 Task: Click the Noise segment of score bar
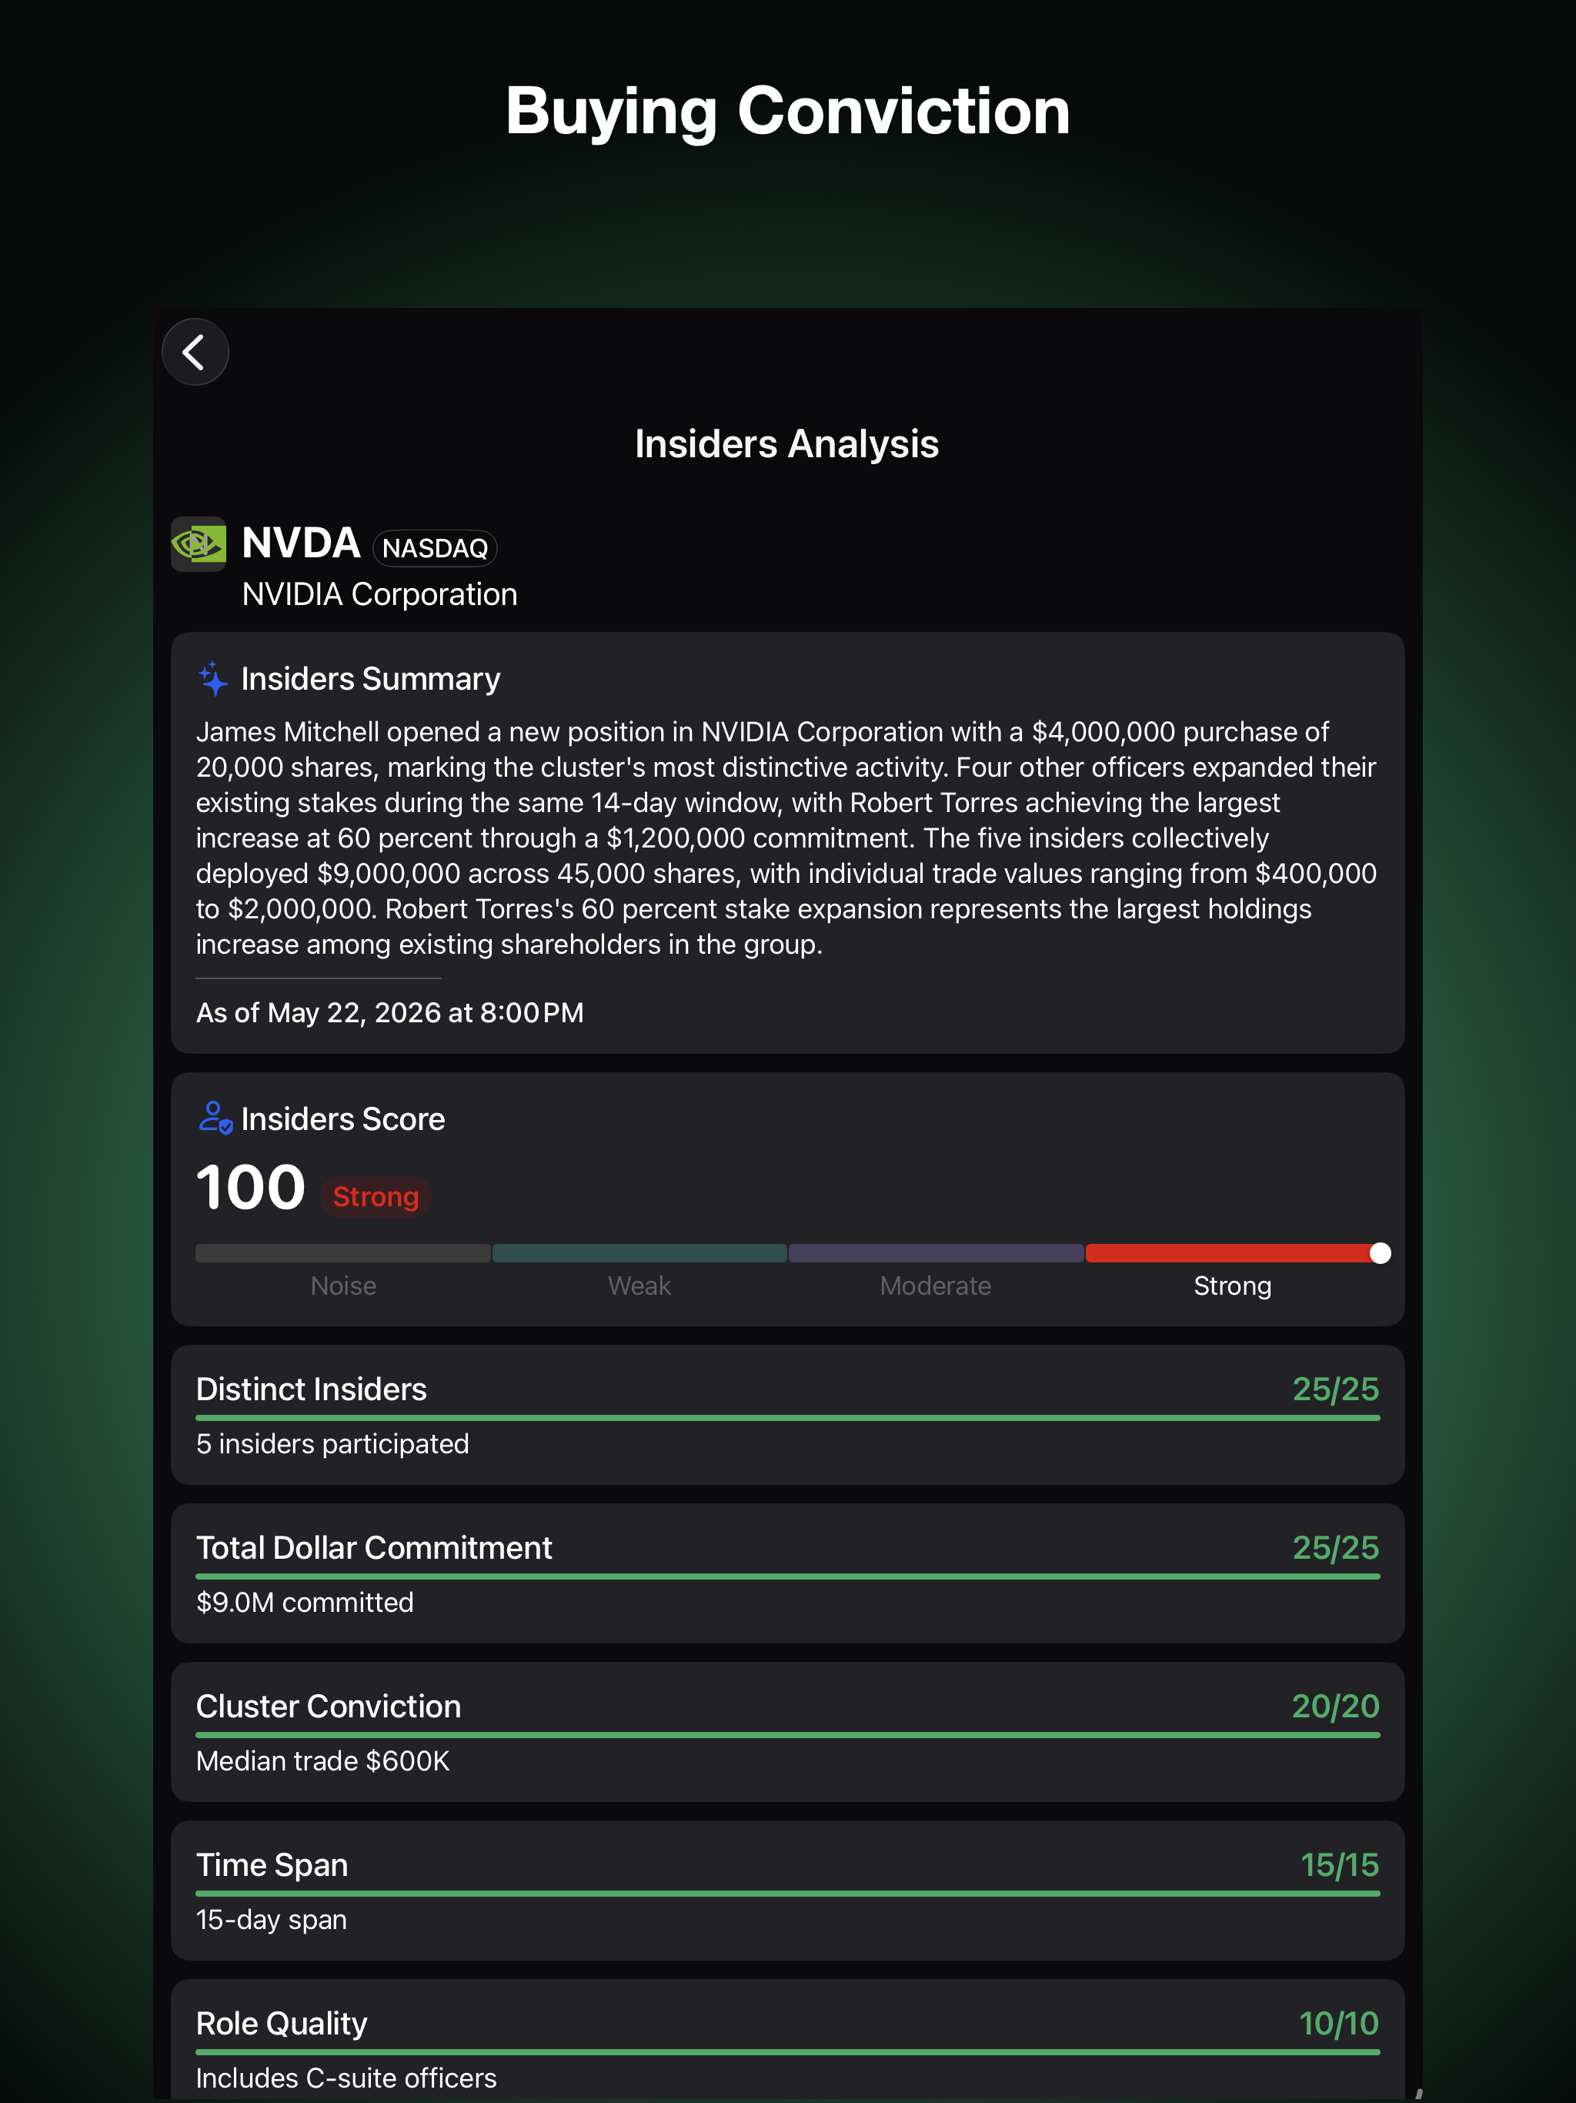pos(343,1253)
